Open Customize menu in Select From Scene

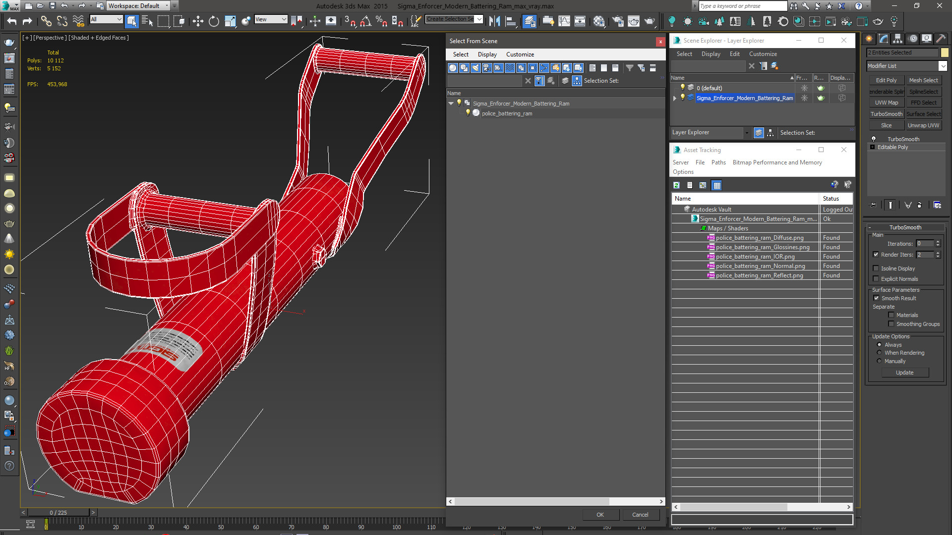(x=520, y=54)
